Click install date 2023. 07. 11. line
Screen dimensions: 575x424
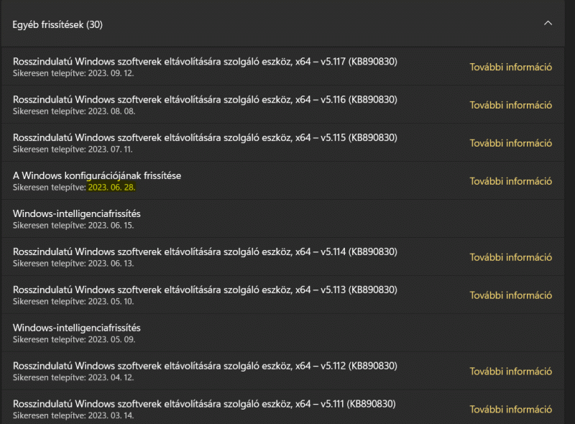(73, 149)
